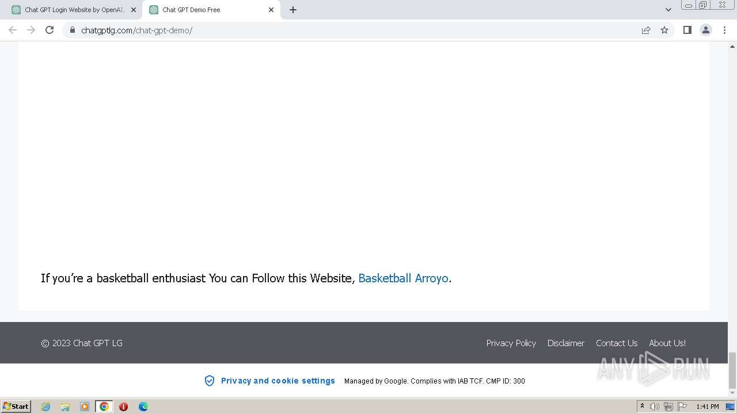Click the privacy shield icon

[210, 381]
